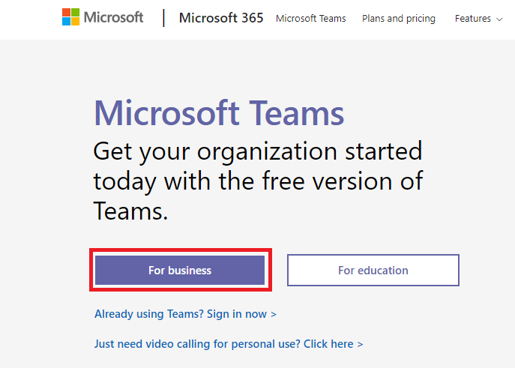This screenshot has width=515, height=368.
Task: Click the 'Get your organization started' text
Action: click(x=257, y=151)
